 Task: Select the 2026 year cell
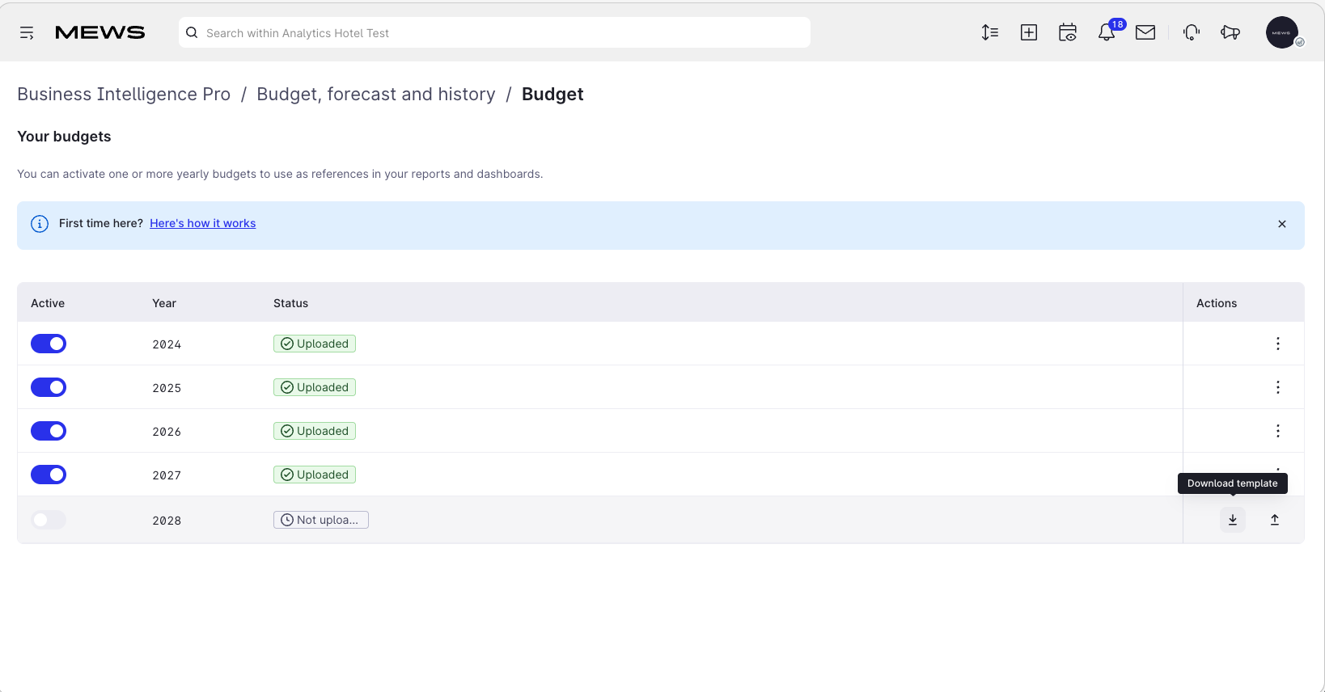[x=167, y=432]
